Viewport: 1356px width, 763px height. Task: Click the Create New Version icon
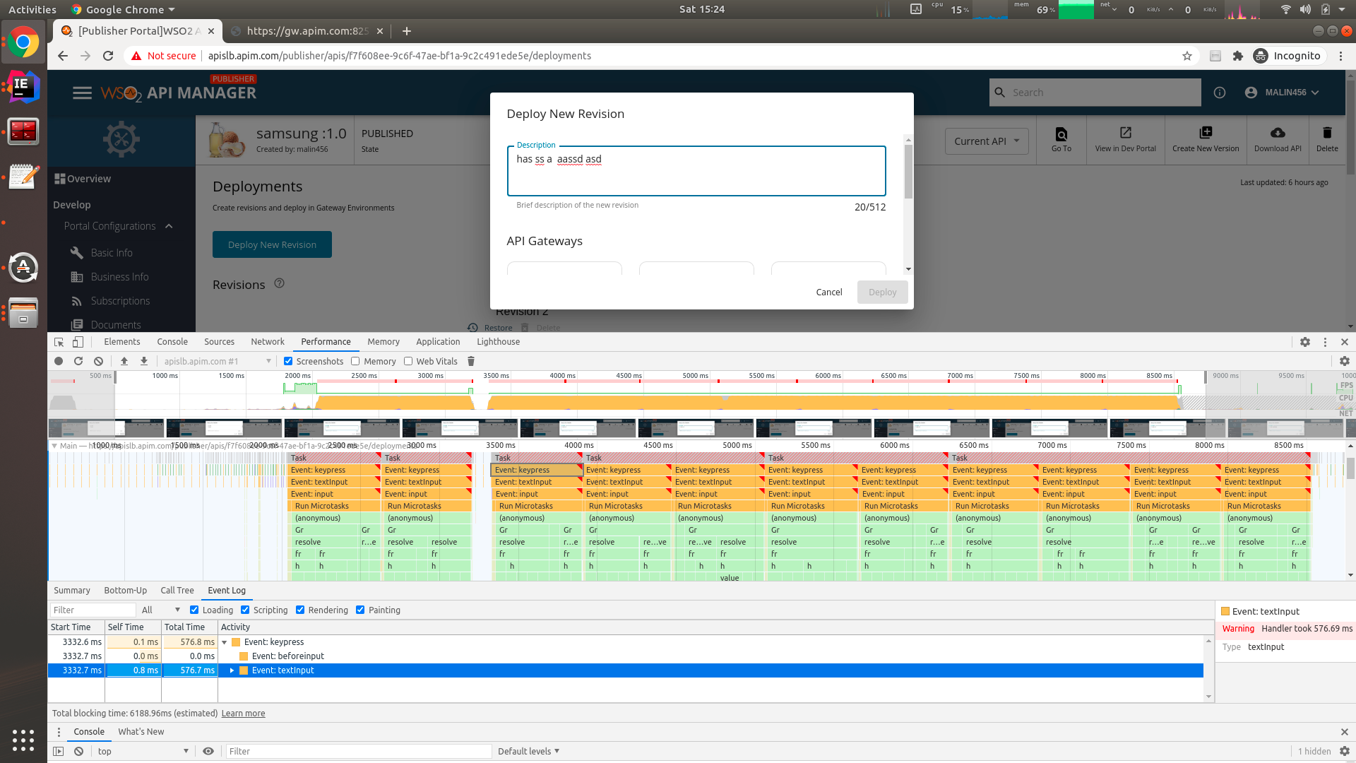pyautogui.click(x=1206, y=133)
